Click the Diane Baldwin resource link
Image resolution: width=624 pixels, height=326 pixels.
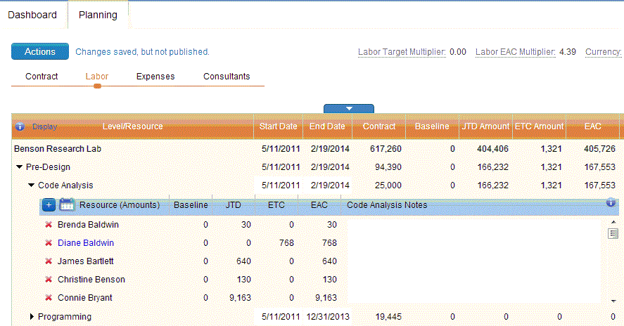click(x=86, y=243)
